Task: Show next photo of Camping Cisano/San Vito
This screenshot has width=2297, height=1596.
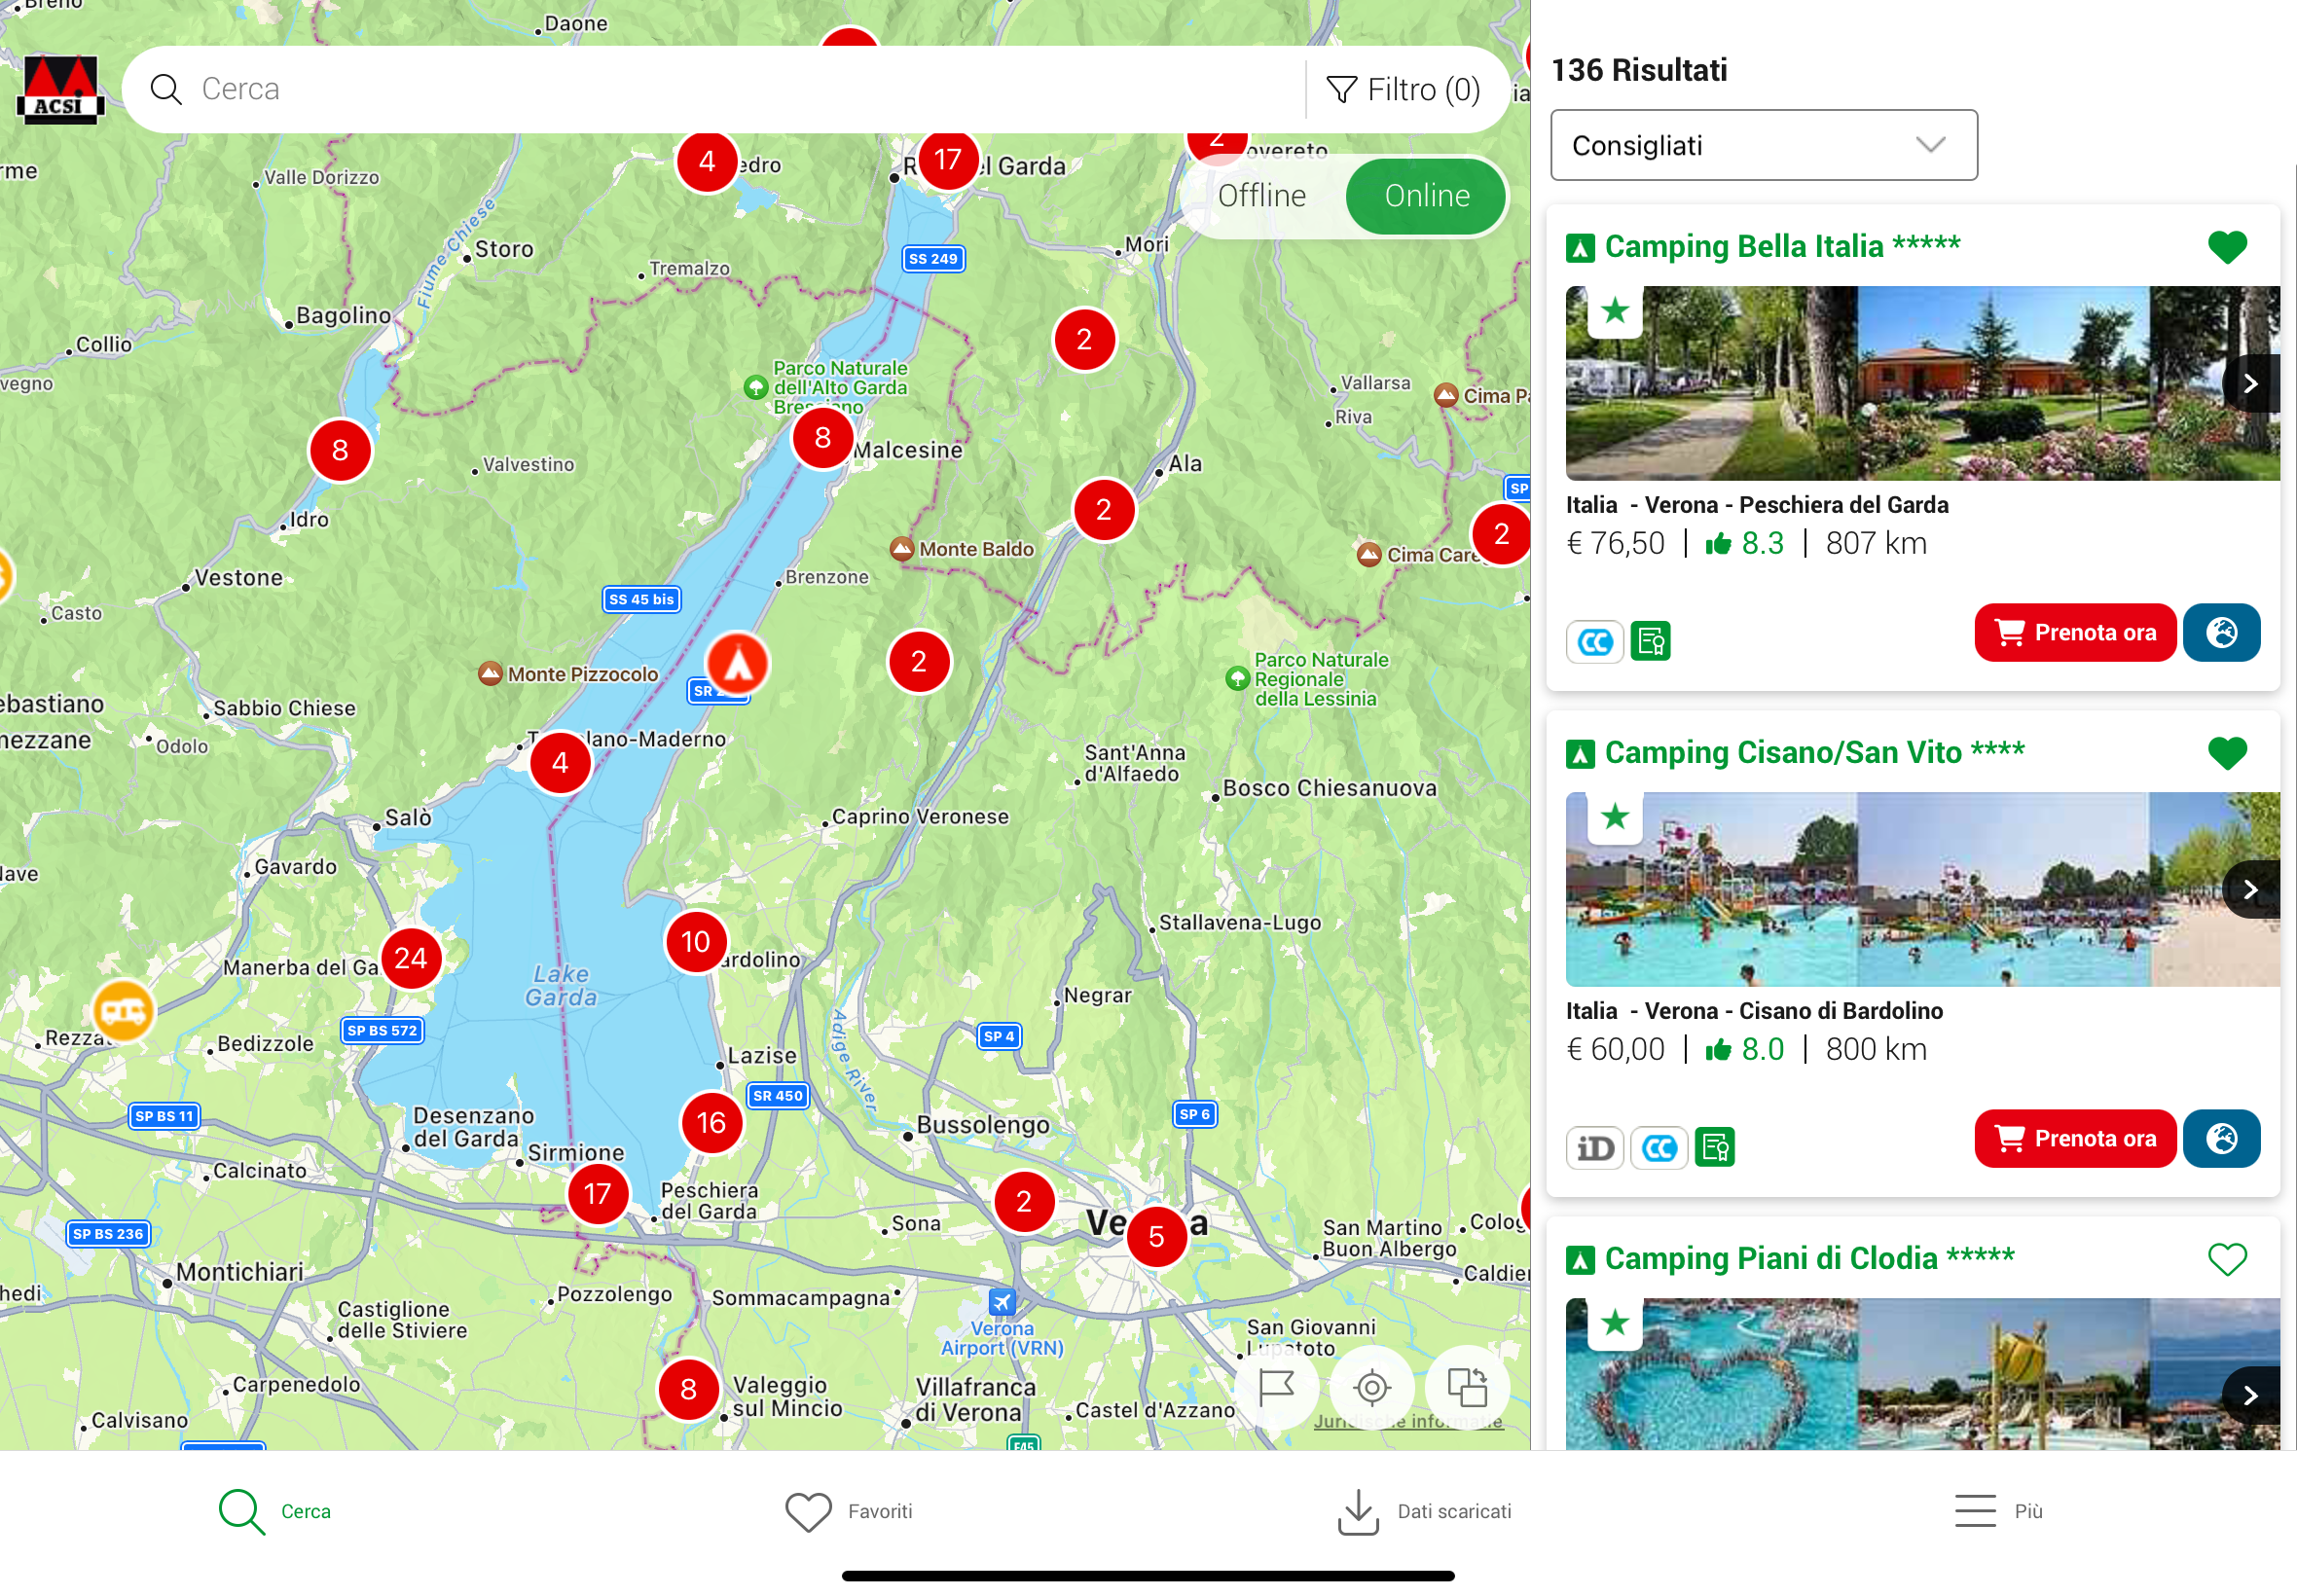Action: [2250, 890]
